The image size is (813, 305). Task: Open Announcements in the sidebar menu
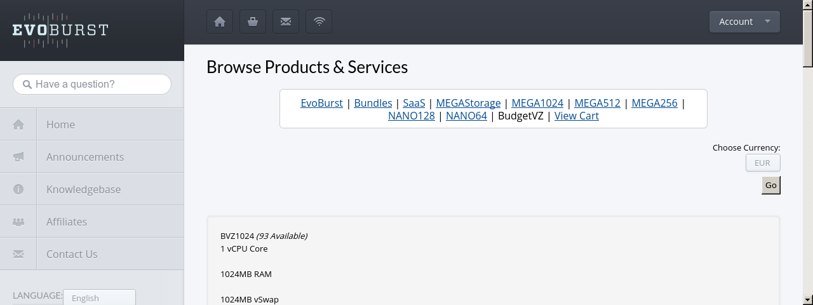92,157
